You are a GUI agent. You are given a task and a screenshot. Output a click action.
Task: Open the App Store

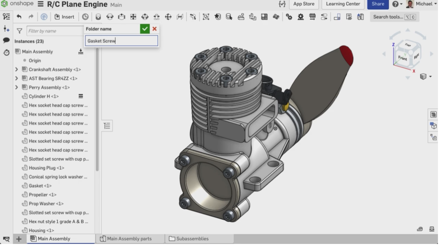point(304,4)
